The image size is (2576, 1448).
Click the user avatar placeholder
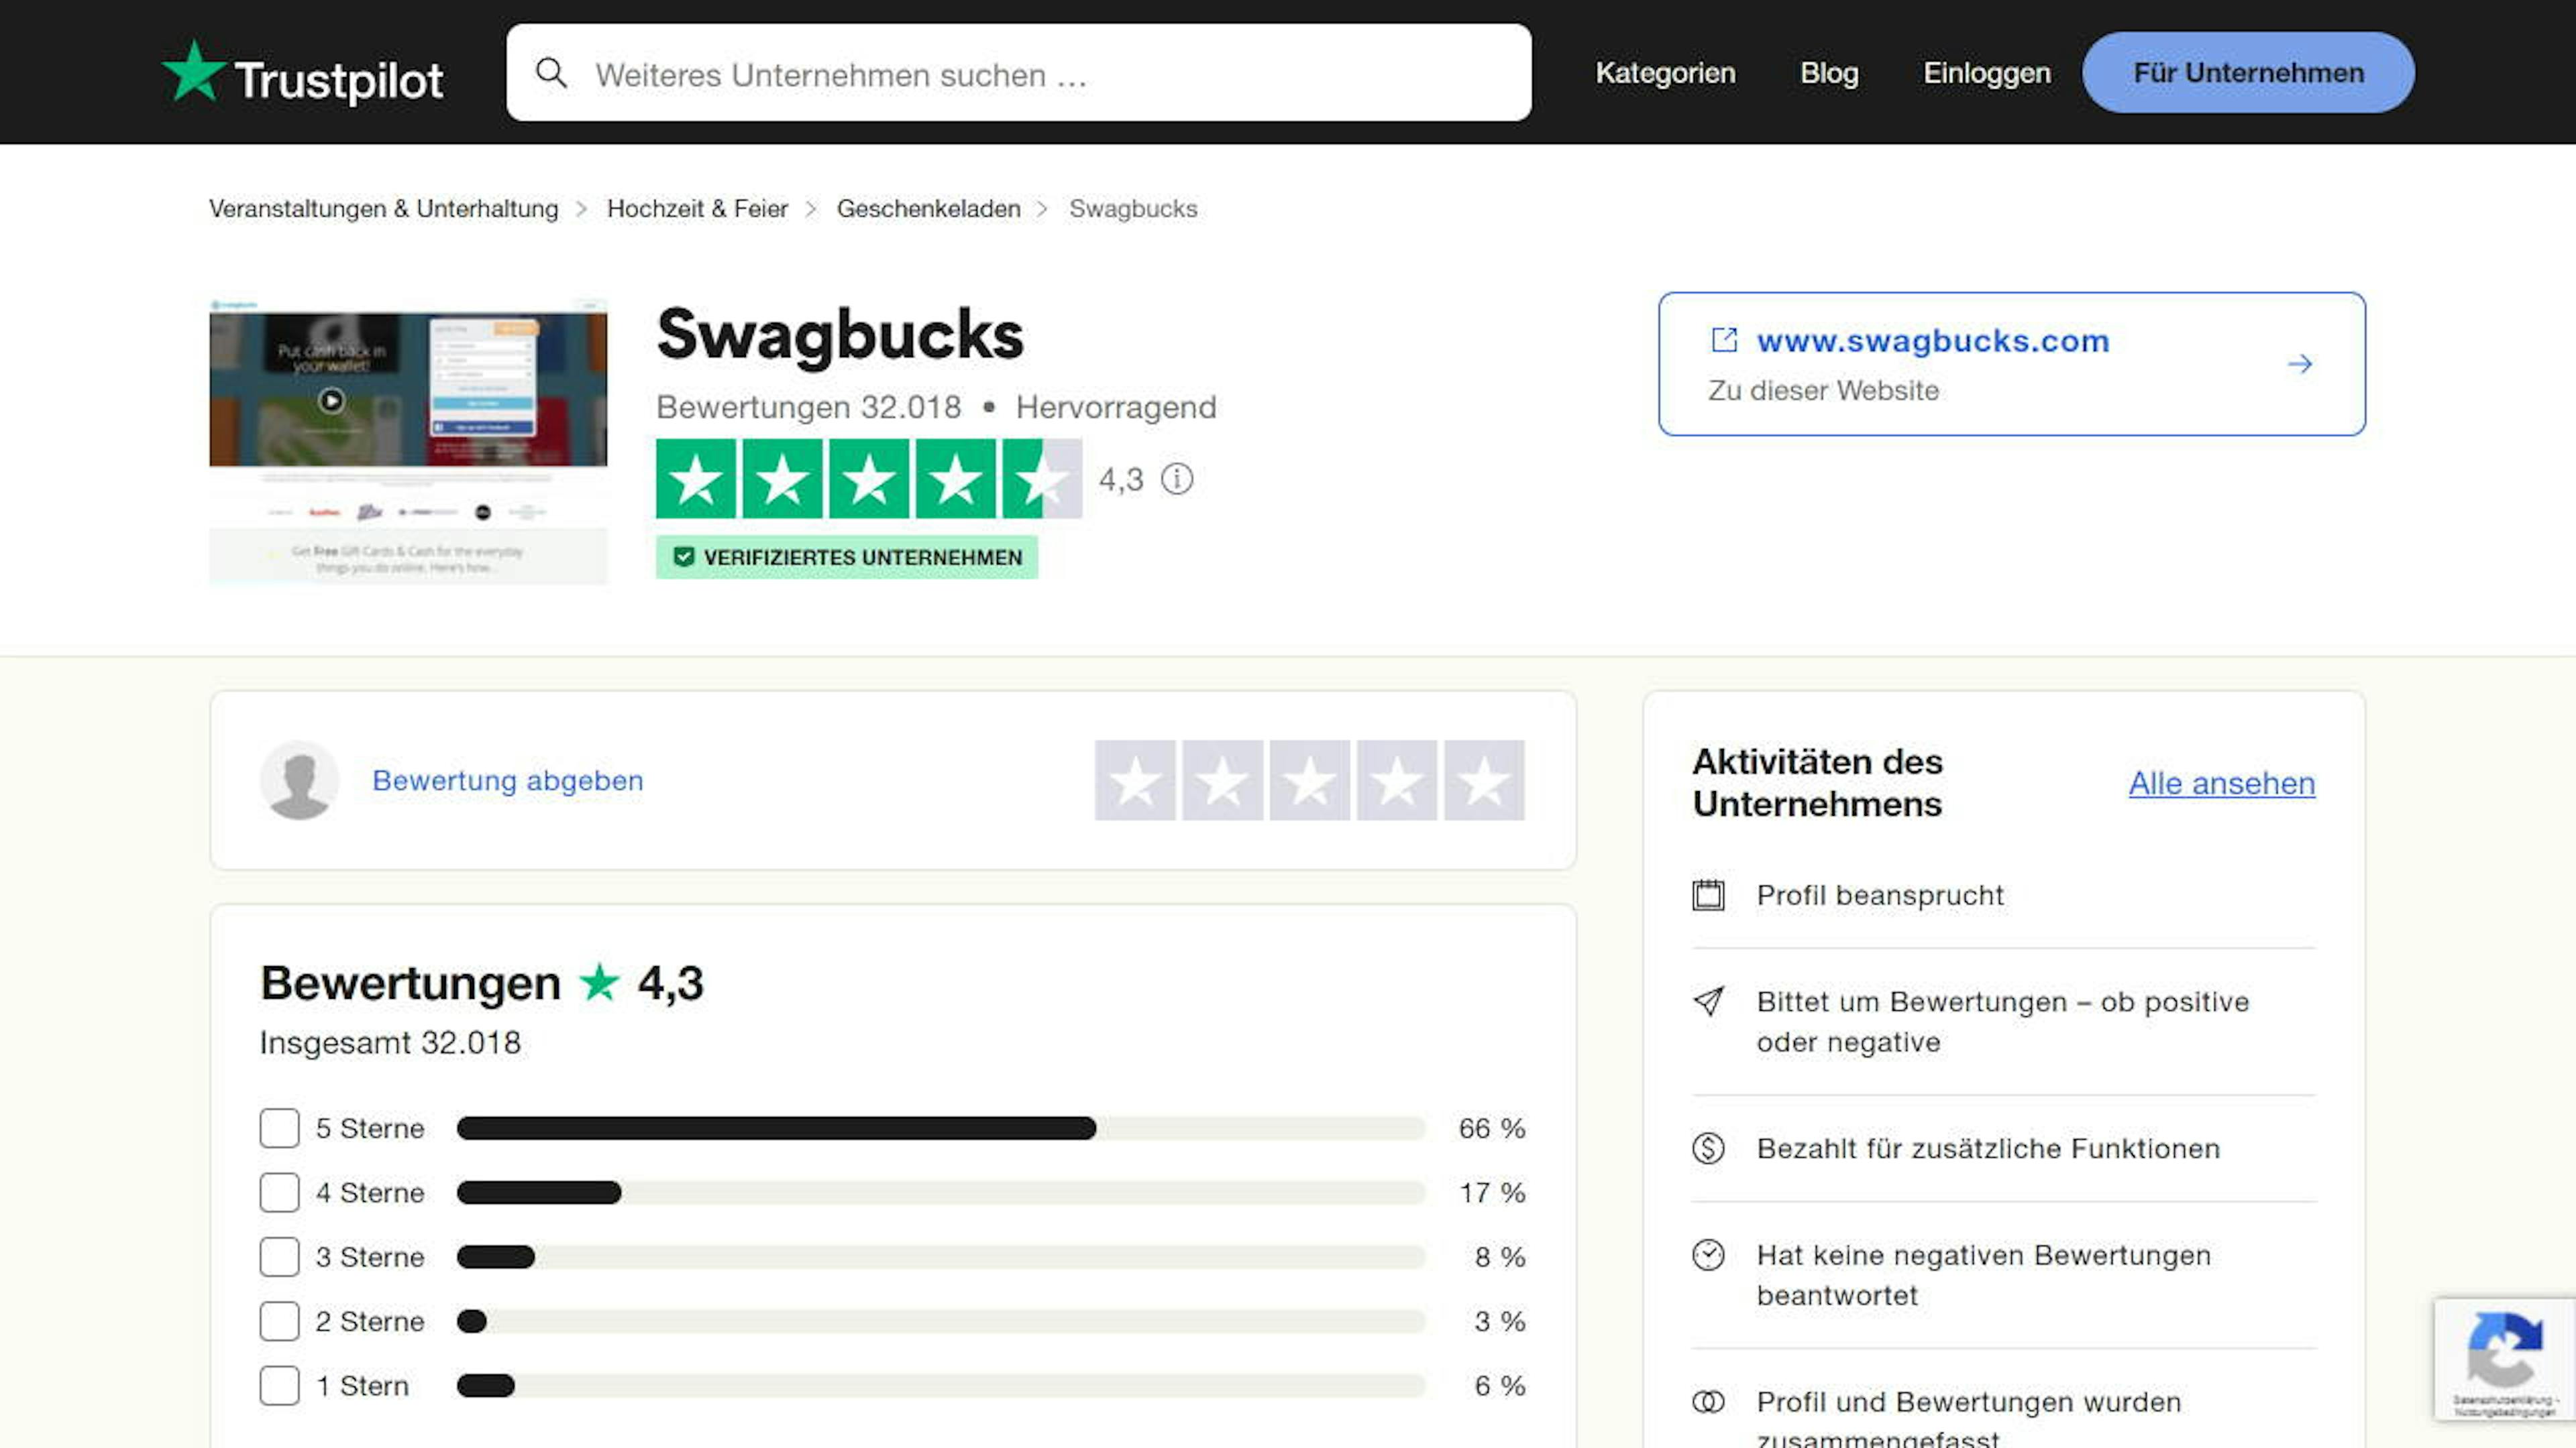pyautogui.click(x=299, y=780)
